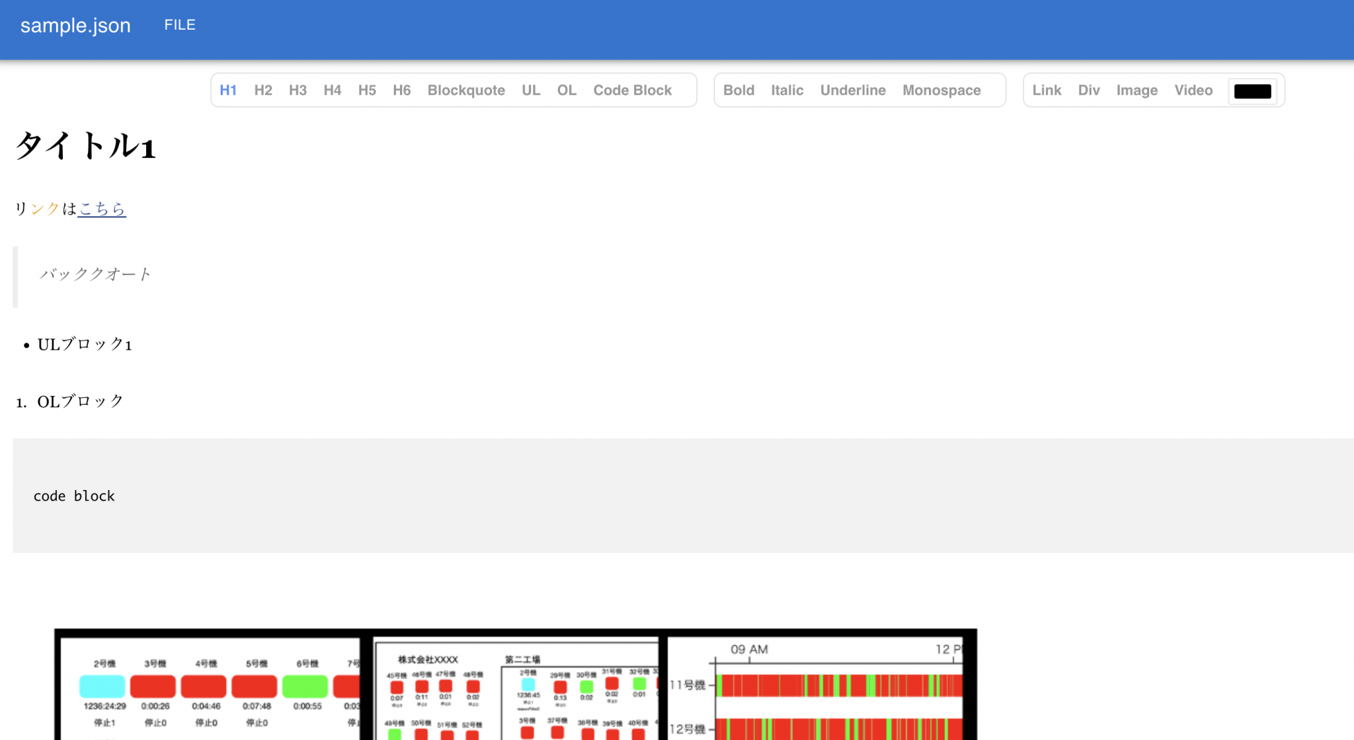Image resolution: width=1354 pixels, height=740 pixels.
Task: Insert a Div element
Action: point(1089,90)
